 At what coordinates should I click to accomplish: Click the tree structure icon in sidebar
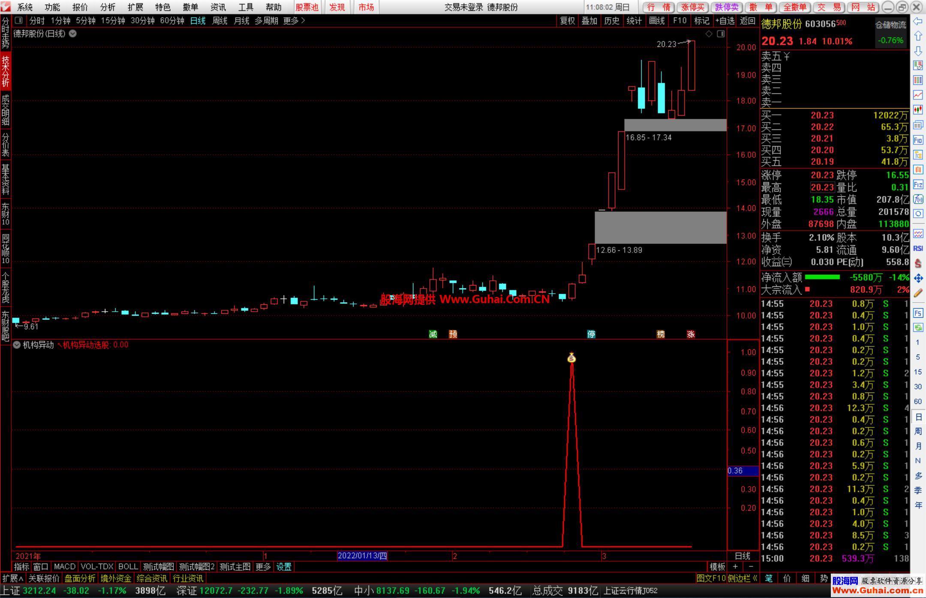coord(918,155)
